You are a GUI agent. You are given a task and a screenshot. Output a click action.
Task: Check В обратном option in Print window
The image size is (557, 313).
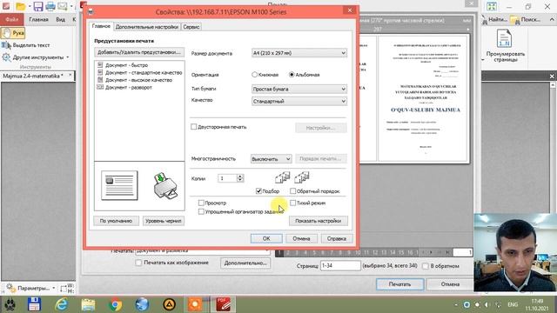click(x=426, y=266)
